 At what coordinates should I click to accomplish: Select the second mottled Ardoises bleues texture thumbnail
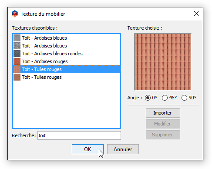coord(17,46)
